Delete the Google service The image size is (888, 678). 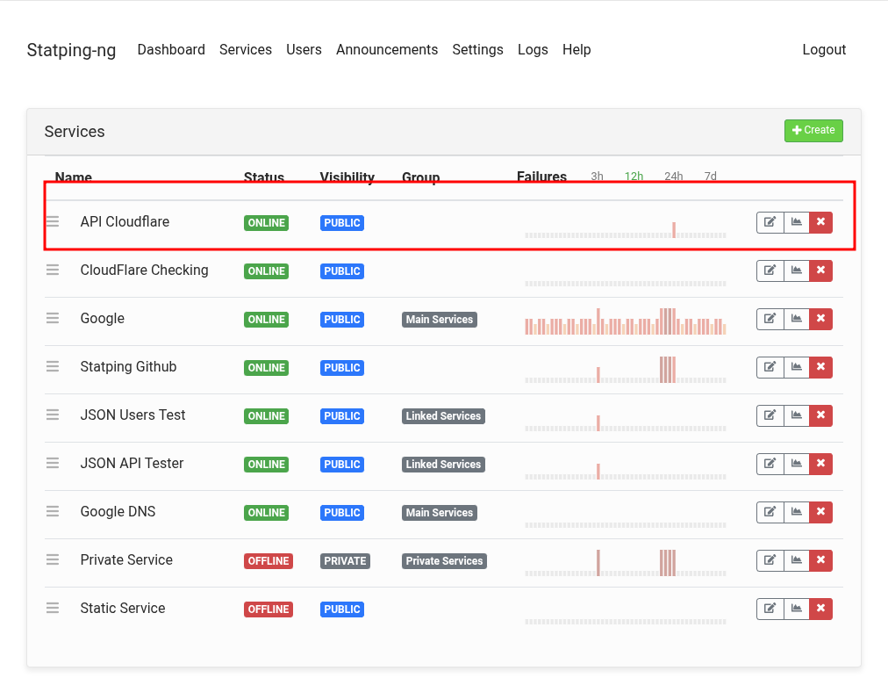pos(820,319)
